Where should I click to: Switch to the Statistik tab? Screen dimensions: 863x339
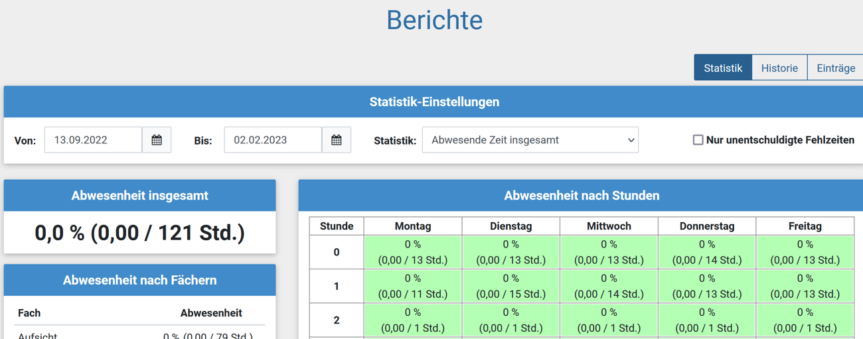click(x=723, y=68)
